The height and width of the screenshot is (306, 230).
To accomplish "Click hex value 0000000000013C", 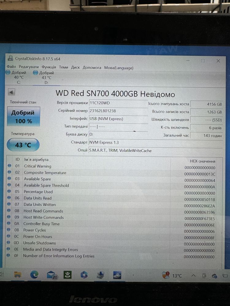I will [200, 174].
